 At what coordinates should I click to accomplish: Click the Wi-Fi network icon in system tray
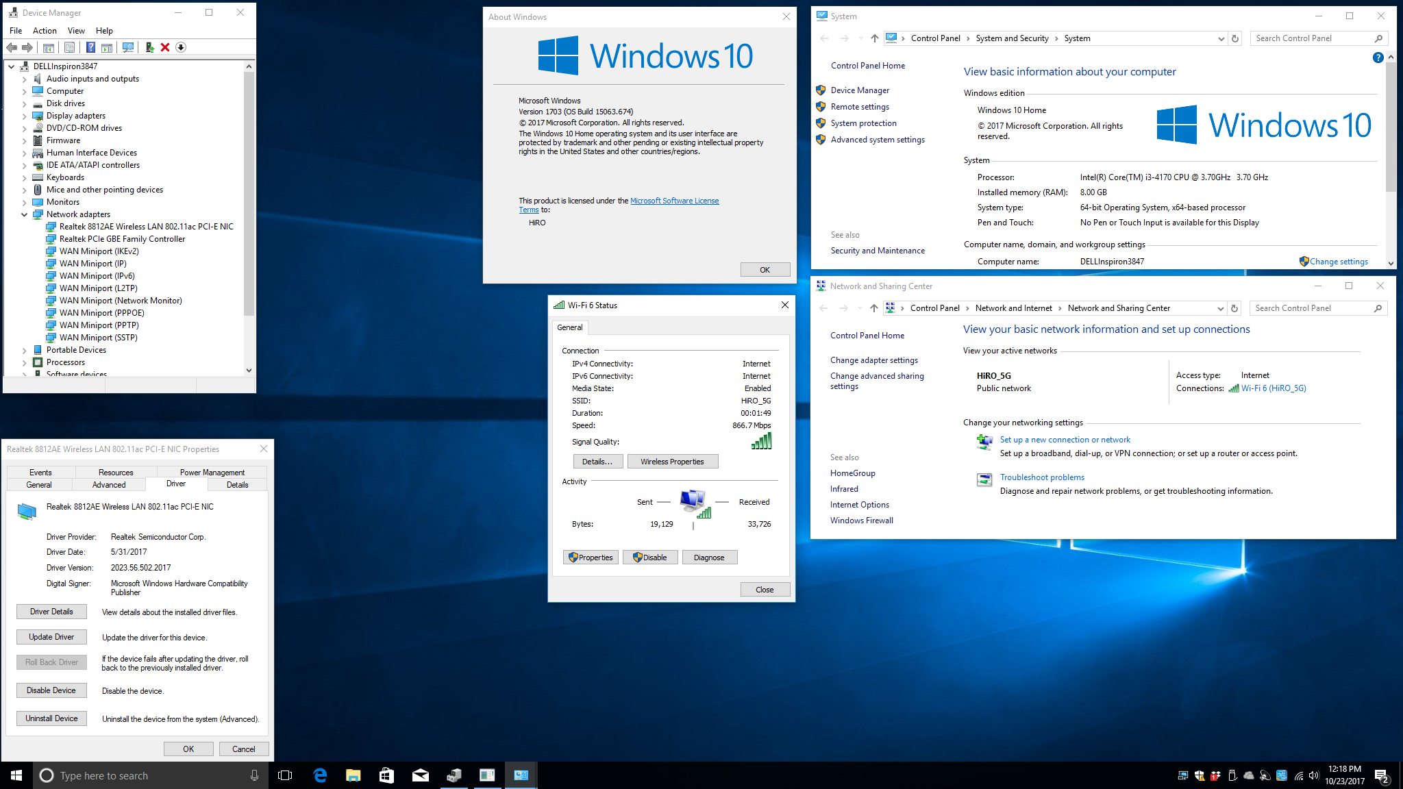tap(1298, 775)
